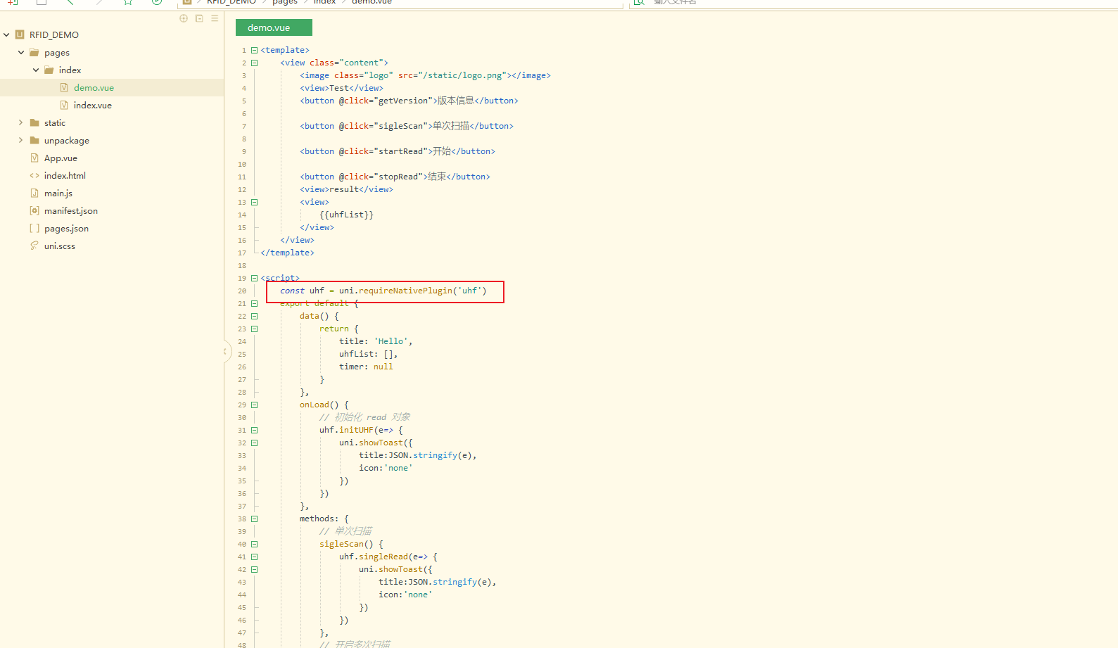Viewport: 1118px width, 648px height.
Task: Click 'stopRead' handler text in line 11
Action: pyautogui.click(x=398, y=177)
